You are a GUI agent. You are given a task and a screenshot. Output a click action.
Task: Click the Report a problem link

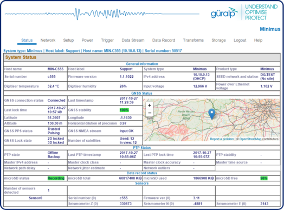222,139
